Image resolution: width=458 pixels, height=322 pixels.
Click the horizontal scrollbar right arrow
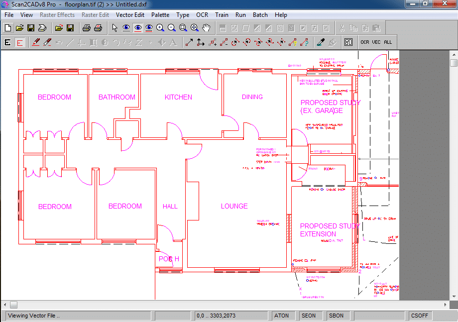tap(447, 305)
